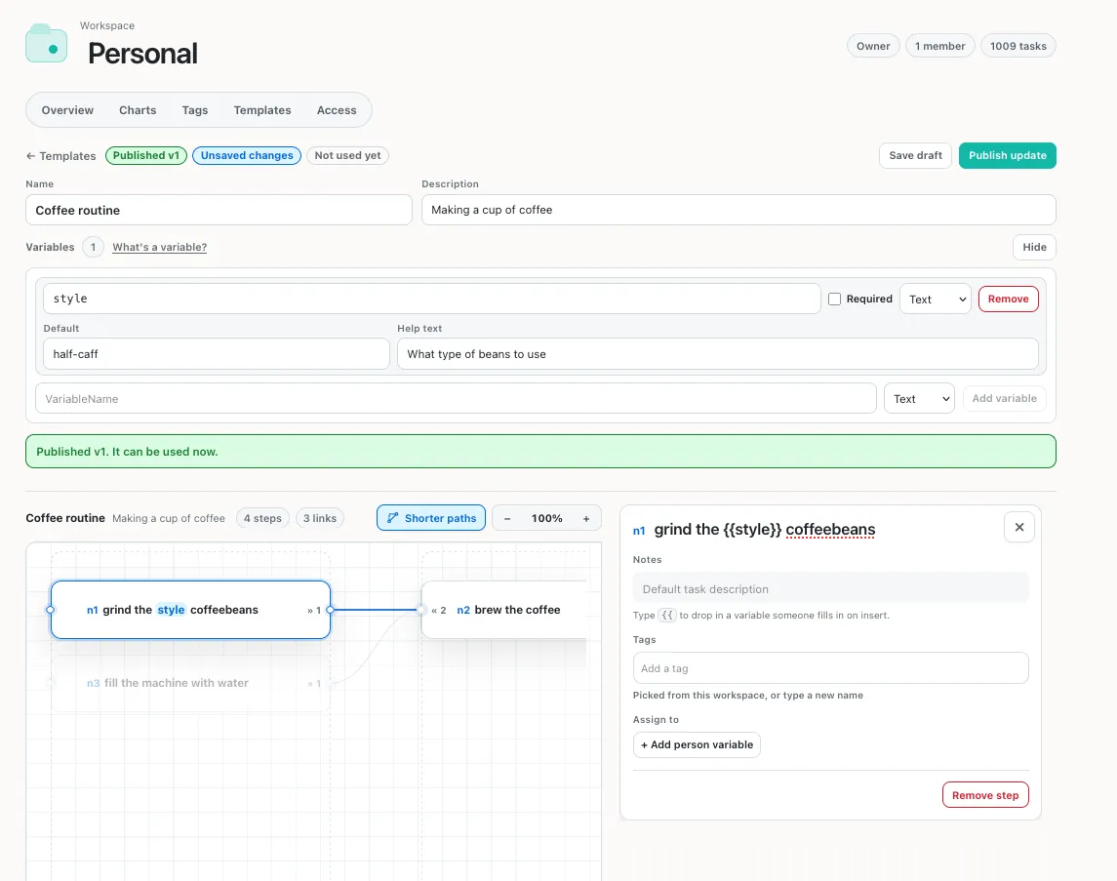Screen dimensions: 1117x881
Task: Click the Add a tag input field
Action: (x=830, y=668)
